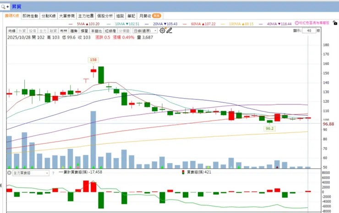Toggle the 紅綠燈 overlay button
Viewport: 339px width, 213px height.
(110, 31)
